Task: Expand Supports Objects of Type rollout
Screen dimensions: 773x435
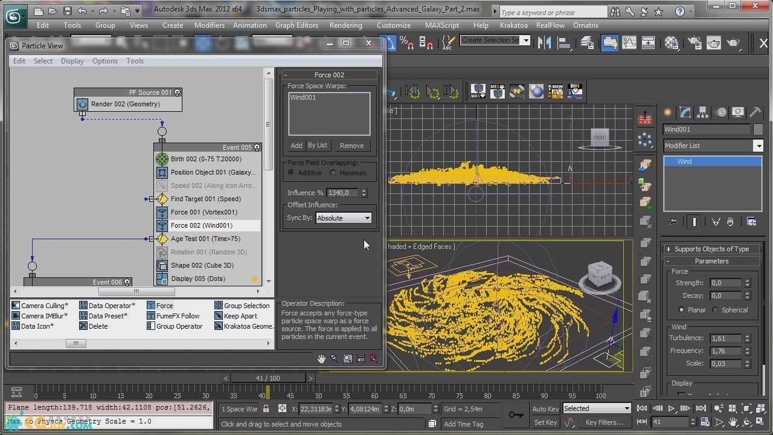Action: pyautogui.click(x=711, y=249)
